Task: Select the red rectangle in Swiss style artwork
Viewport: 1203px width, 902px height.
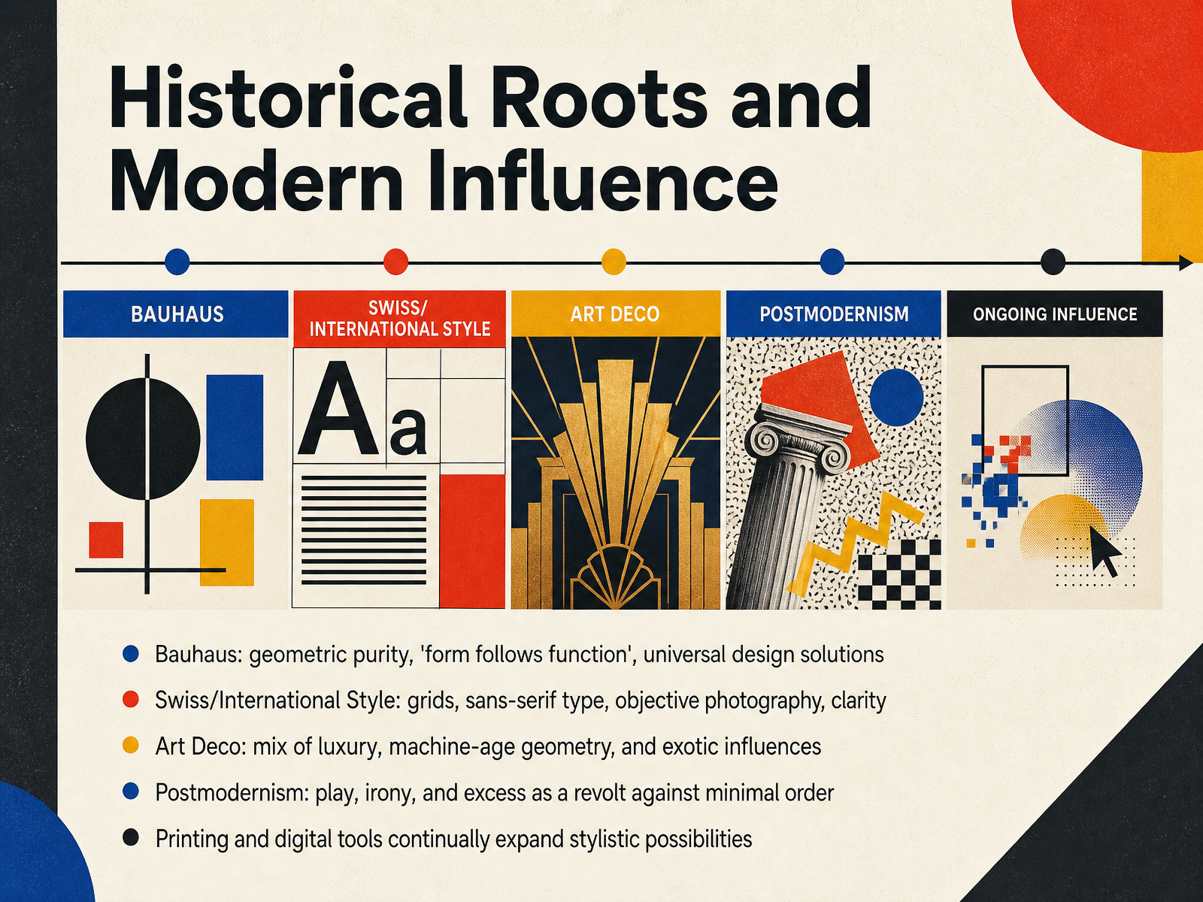Action: click(x=472, y=540)
